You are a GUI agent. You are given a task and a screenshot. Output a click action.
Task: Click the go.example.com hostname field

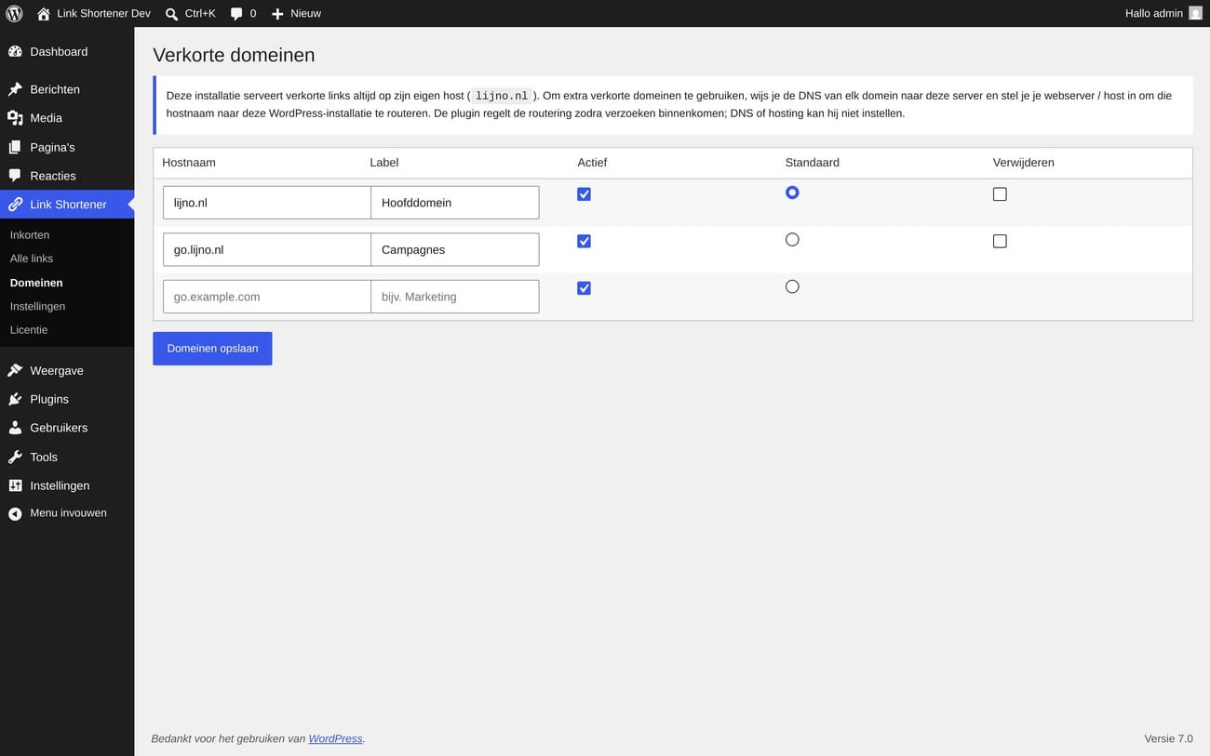point(267,297)
